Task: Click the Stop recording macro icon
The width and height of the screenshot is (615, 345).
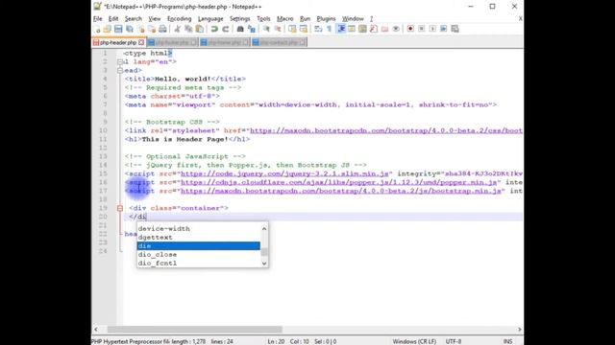Action: pos(422,29)
